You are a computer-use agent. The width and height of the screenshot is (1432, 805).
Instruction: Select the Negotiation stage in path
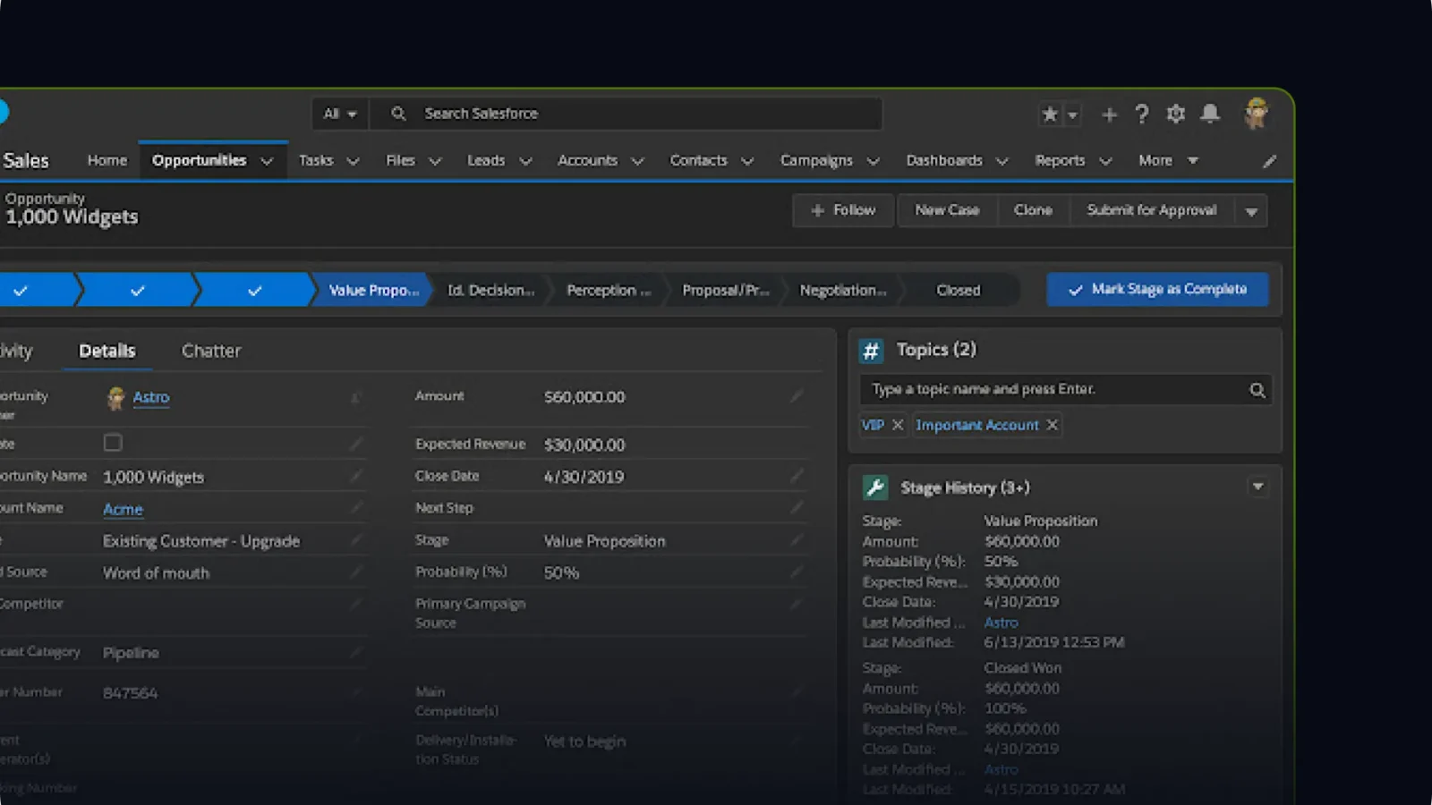[842, 291]
